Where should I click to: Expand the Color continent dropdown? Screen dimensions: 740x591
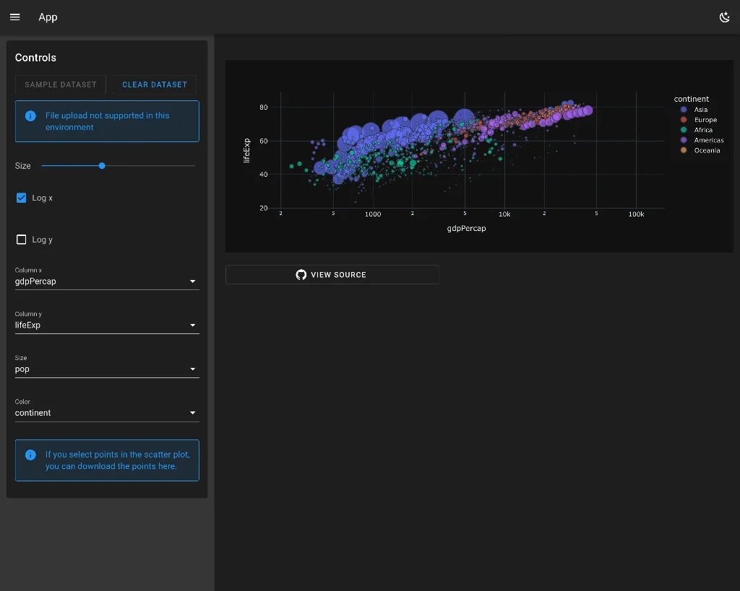pyautogui.click(x=106, y=413)
